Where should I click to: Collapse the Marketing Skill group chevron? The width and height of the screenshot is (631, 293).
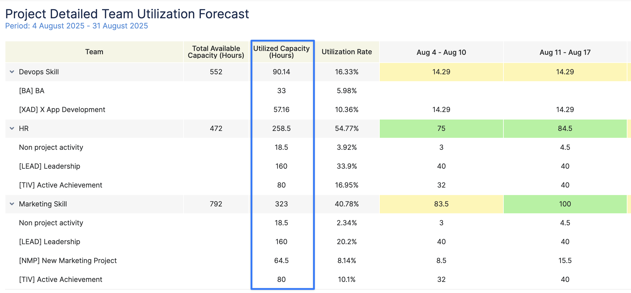[x=12, y=204]
